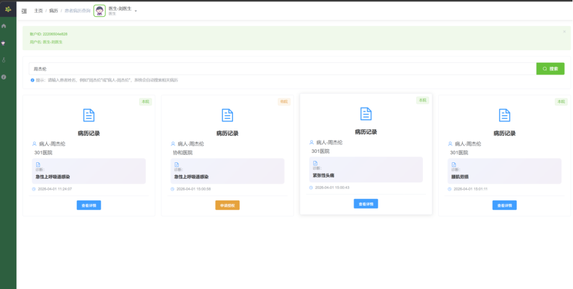The height and width of the screenshot is (289, 573).
Task: View details of the 腰肌劳损 record
Action: coord(504,205)
